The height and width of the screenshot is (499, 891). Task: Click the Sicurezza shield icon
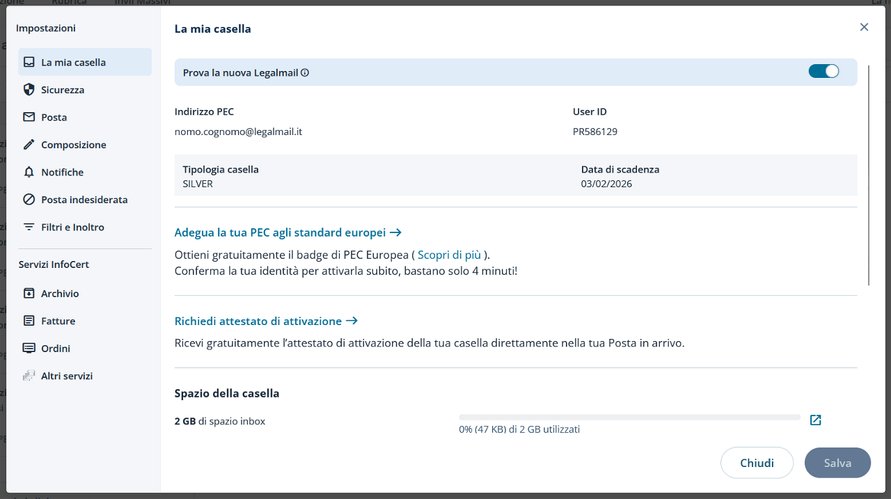pyautogui.click(x=29, y=90)
